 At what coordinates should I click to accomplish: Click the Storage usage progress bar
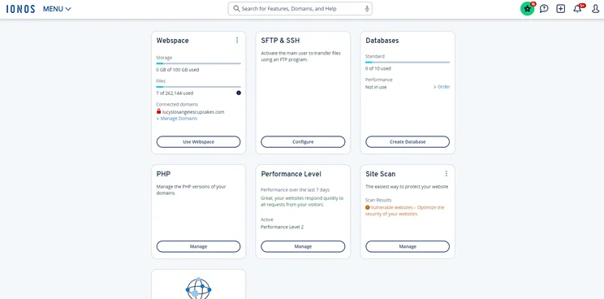[x=198, y=63]
